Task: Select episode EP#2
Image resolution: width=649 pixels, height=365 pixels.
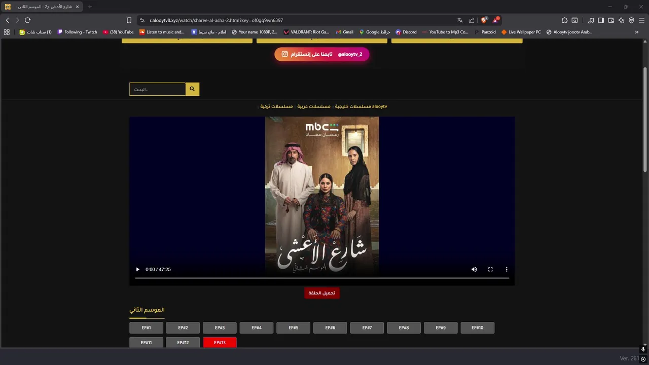Action: [x=183, y=328]
